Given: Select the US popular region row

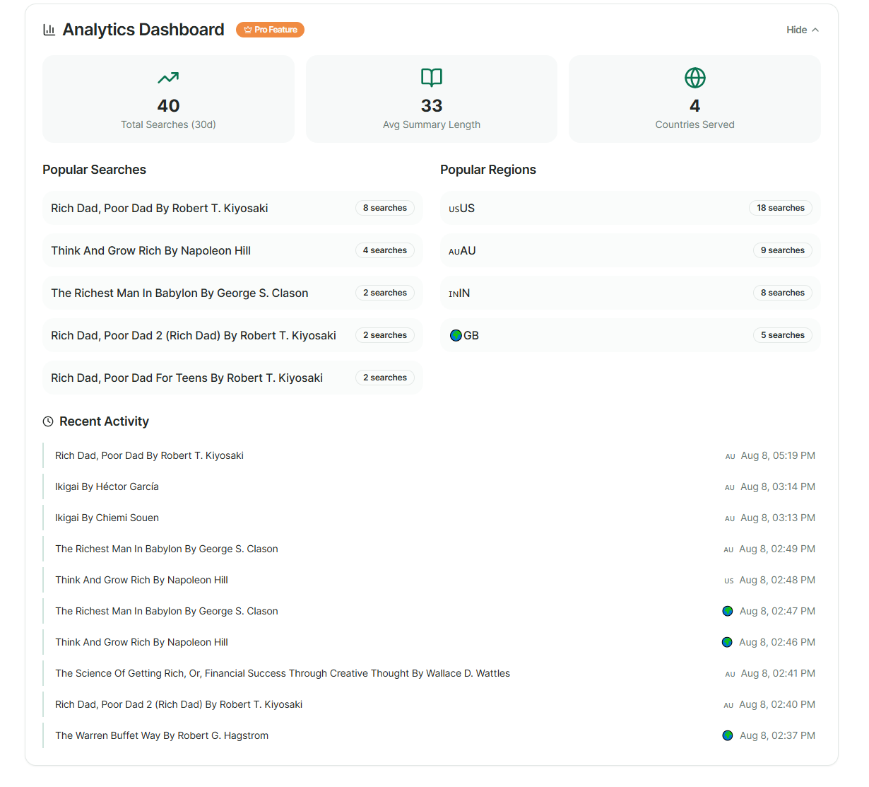Looking at the screenshot, I should [601, 208].
